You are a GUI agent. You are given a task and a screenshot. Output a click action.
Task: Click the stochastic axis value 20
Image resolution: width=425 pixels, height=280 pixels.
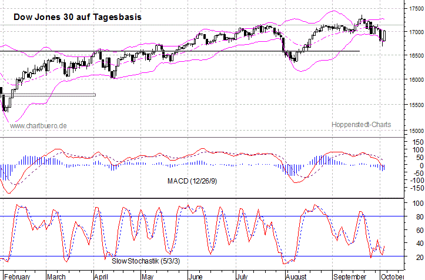click(x=420, y=257)
